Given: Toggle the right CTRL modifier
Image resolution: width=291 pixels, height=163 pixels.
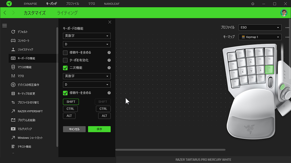Looking at the screenshot, I should click(x=103, y=109).
